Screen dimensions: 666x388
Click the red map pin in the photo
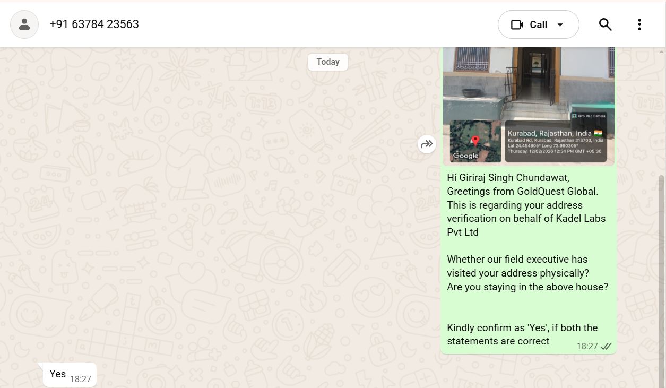point(475,141)
